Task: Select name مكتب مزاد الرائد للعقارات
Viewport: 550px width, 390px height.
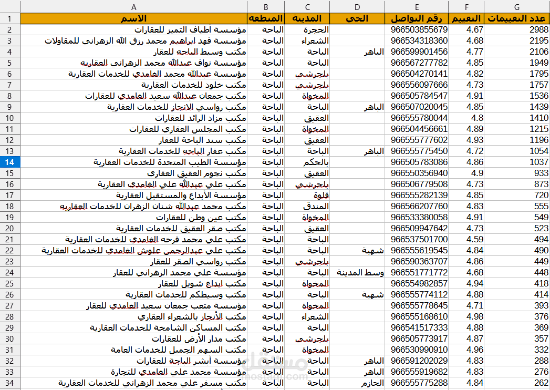Action: tap(133, 118)
